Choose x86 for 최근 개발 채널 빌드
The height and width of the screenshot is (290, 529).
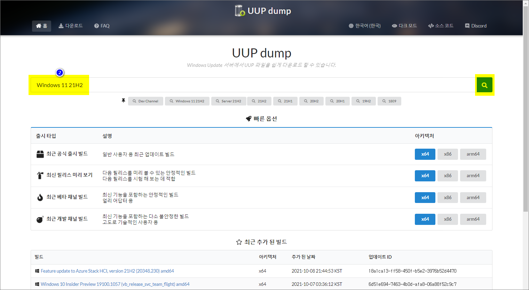click(448, 219)
